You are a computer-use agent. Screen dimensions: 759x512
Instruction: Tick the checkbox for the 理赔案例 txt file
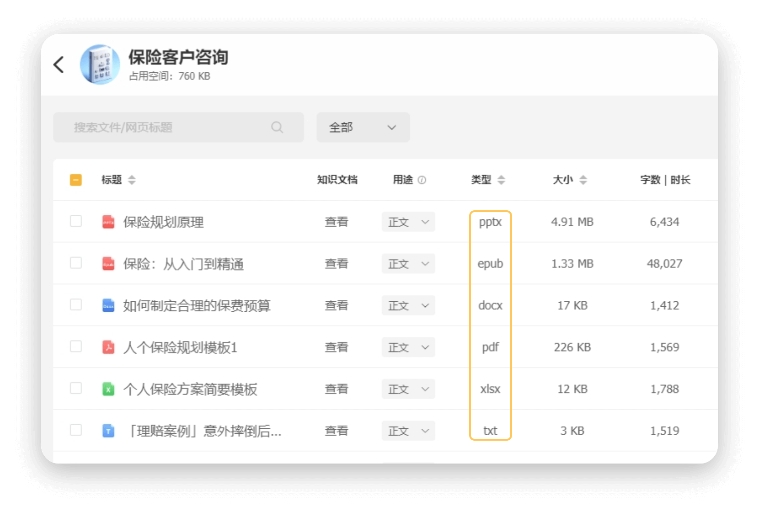click(x=76, y=430)
